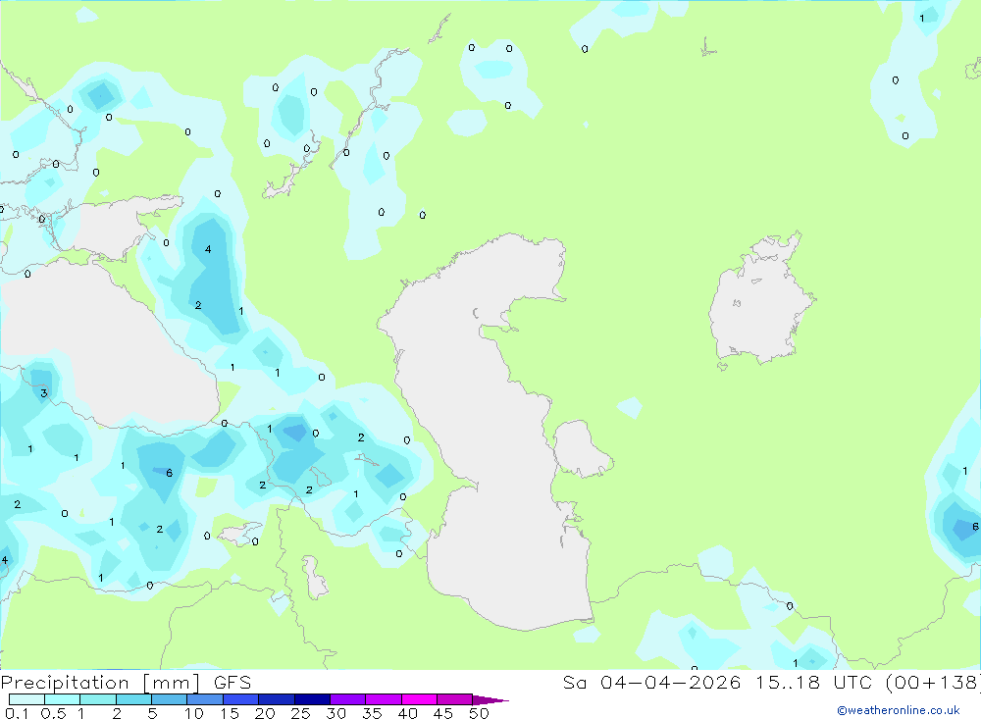Click the 'Precipitation [mm]' title text
Image resolution: width=981 pixels, height=719 pixels.
(100, 683)
